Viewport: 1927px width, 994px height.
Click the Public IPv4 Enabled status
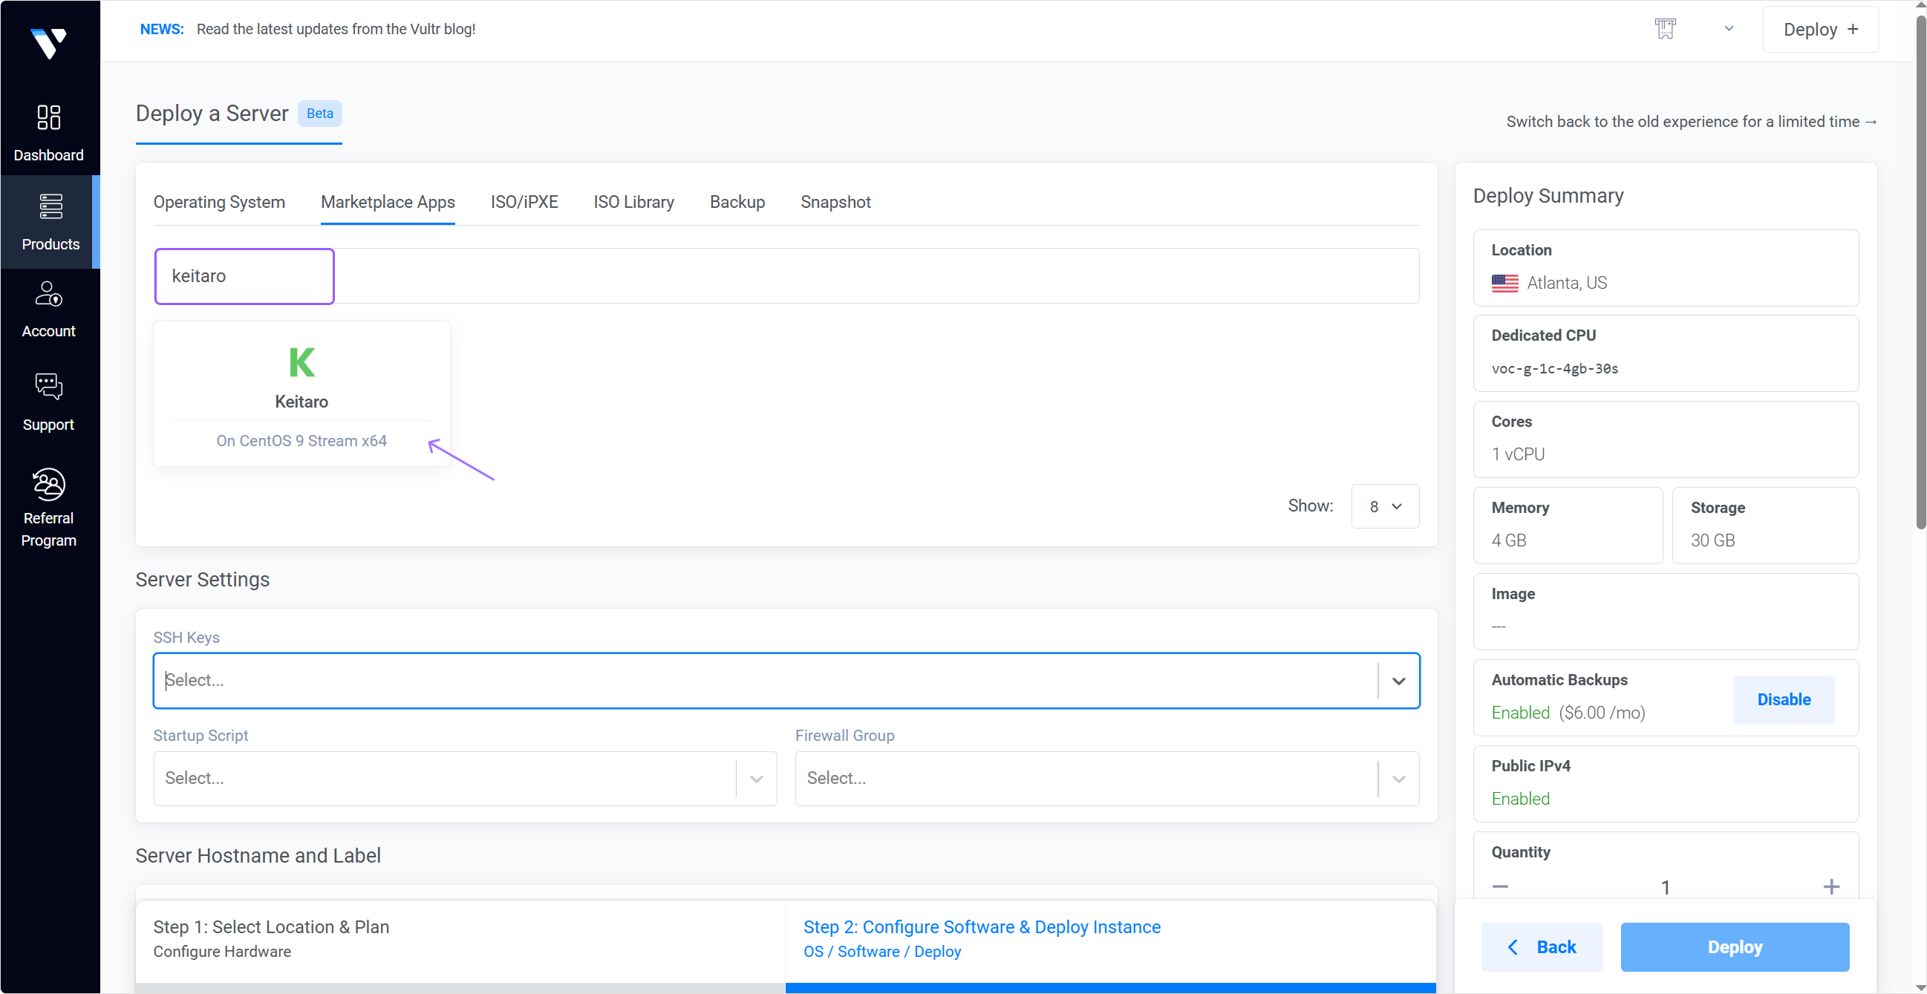pyautogui.click(x=1520, y=799)
